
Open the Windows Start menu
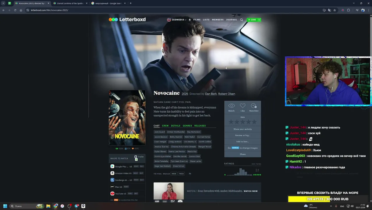5,206
